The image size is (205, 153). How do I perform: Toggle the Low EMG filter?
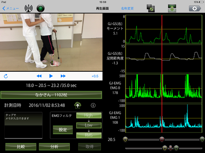89,125
